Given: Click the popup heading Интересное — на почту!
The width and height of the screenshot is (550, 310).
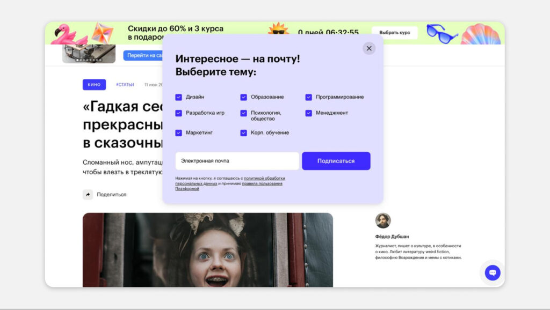Looking at the screenshot, I should tap(238, 58).
